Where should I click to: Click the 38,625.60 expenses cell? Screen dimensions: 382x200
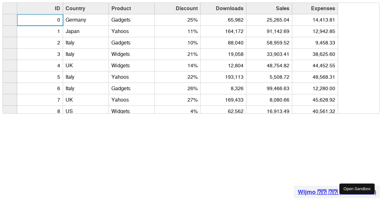315,54
